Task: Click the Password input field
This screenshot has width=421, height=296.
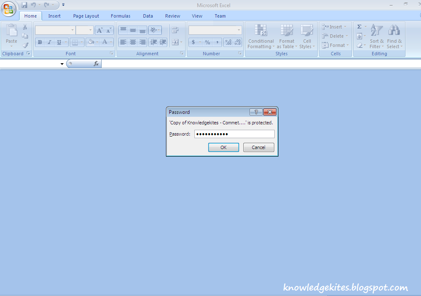Action: (235, 134)
